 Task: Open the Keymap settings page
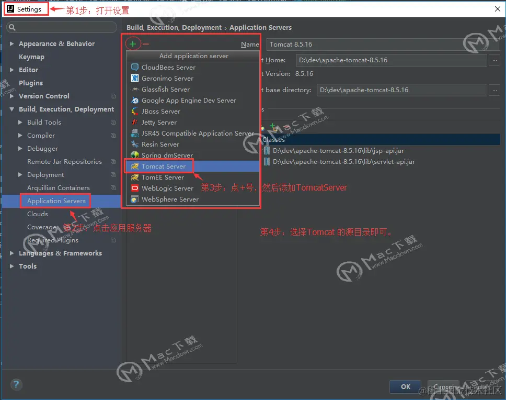point(31,57)
